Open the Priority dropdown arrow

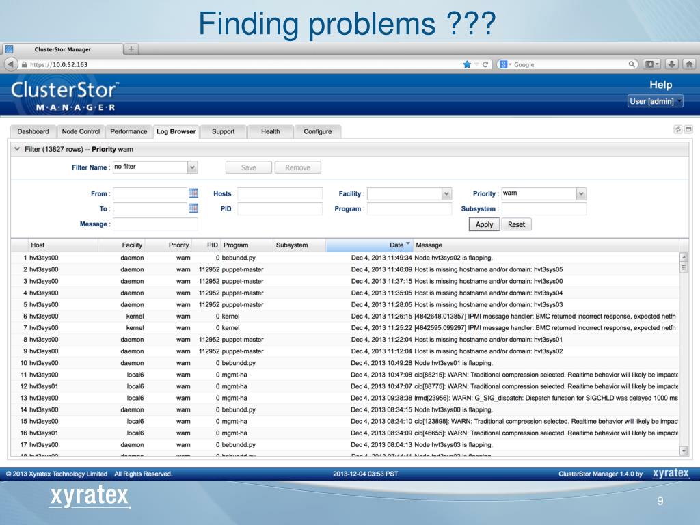pos(581,193)
